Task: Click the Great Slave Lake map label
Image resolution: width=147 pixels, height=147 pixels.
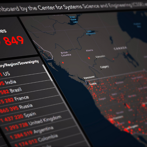Action: (73, 19)
